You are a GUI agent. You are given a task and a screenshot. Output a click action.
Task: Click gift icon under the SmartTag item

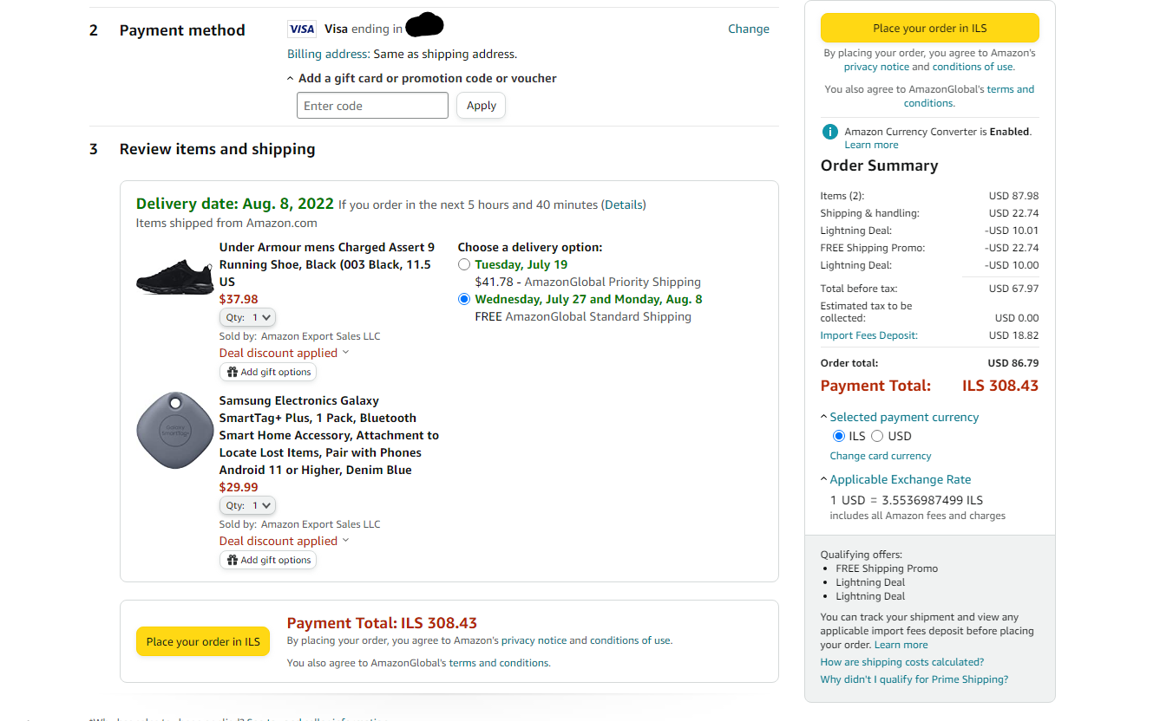233,560
